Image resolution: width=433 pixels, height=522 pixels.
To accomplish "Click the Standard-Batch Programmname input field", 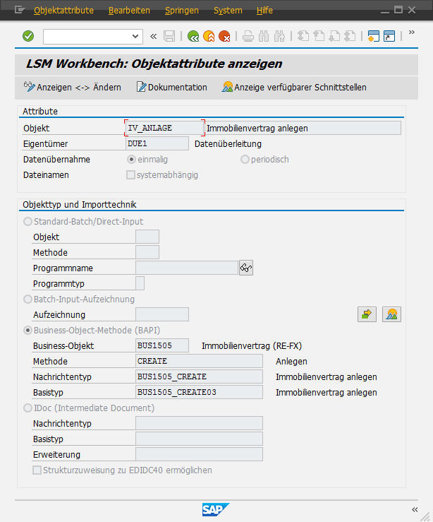I will coord(187,268).
